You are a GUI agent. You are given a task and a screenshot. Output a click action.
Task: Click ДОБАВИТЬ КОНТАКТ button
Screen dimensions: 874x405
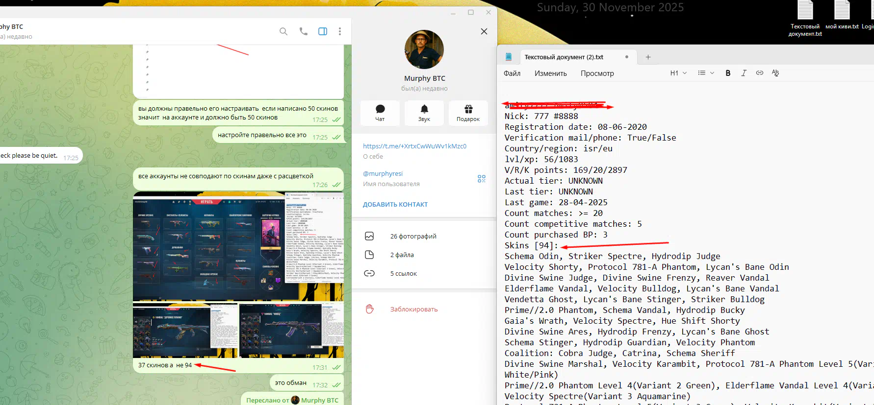tap(395, 205)
